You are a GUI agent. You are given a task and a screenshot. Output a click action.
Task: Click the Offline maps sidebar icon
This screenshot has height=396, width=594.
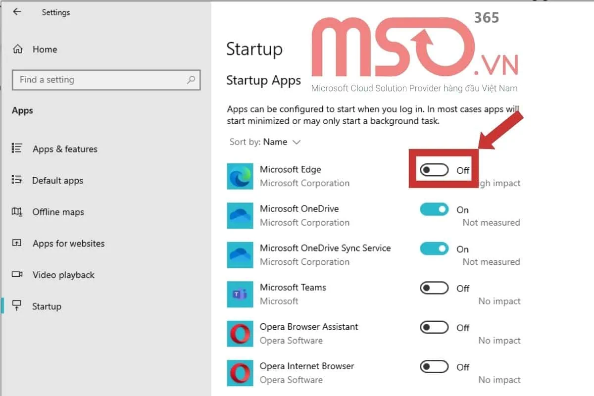(x=16, y=212)
